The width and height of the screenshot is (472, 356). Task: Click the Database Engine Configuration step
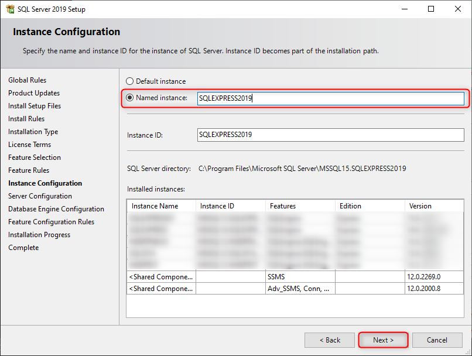pos(56,209)
